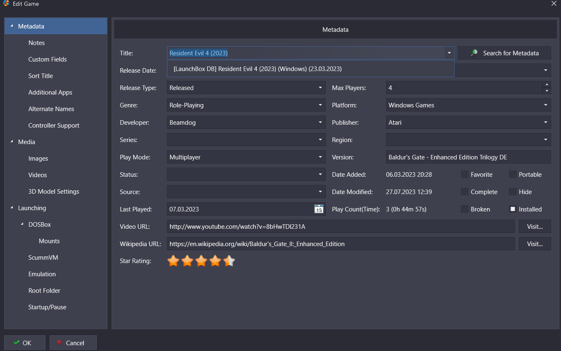
Task: Open the Images section
Action: tap(38, 158)
